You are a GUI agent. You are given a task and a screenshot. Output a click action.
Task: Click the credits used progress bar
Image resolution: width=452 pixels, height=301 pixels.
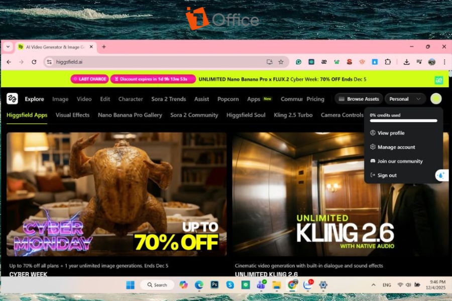pyautogui.click(x=403, y=121)
